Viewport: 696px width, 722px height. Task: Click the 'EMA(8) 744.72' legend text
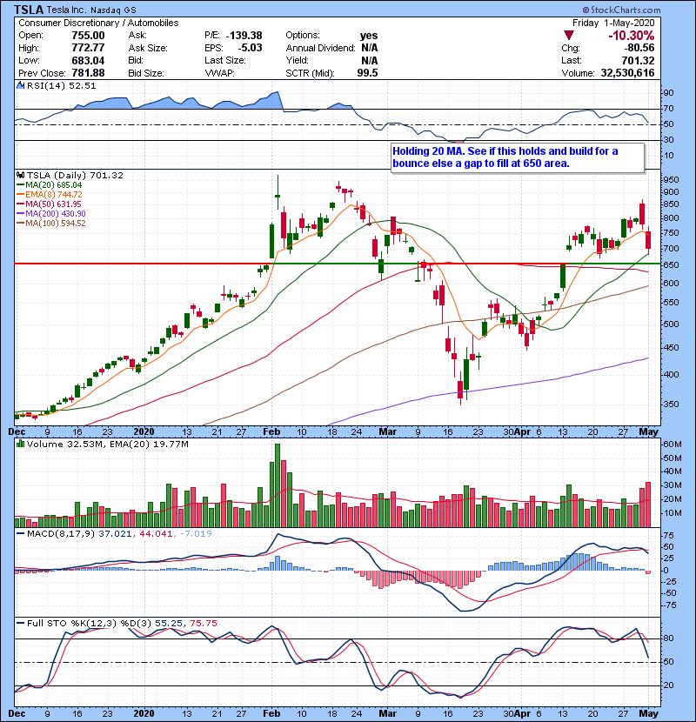53,195
